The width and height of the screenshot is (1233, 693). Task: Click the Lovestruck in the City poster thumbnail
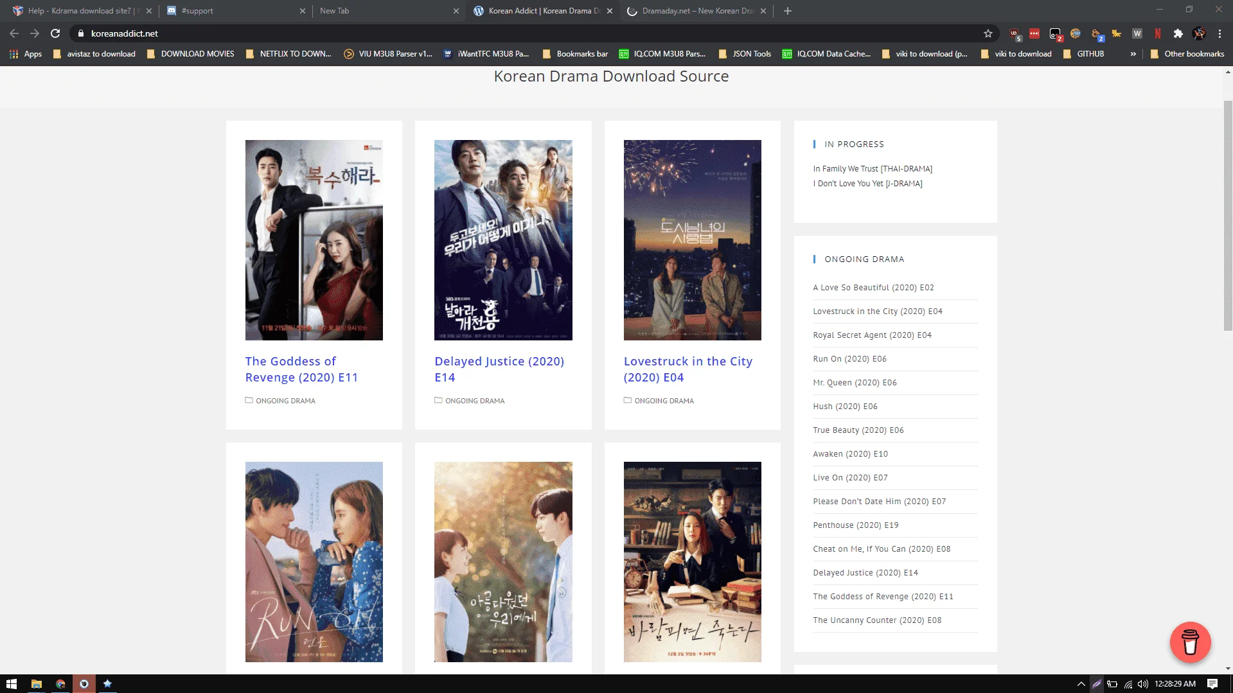point(692,240)
